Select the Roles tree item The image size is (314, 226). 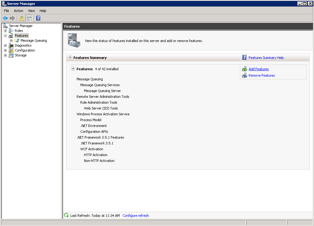click(x=19, y=31)
